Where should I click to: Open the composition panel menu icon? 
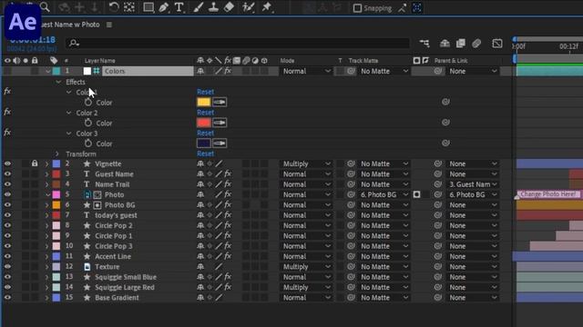point(109,25)
